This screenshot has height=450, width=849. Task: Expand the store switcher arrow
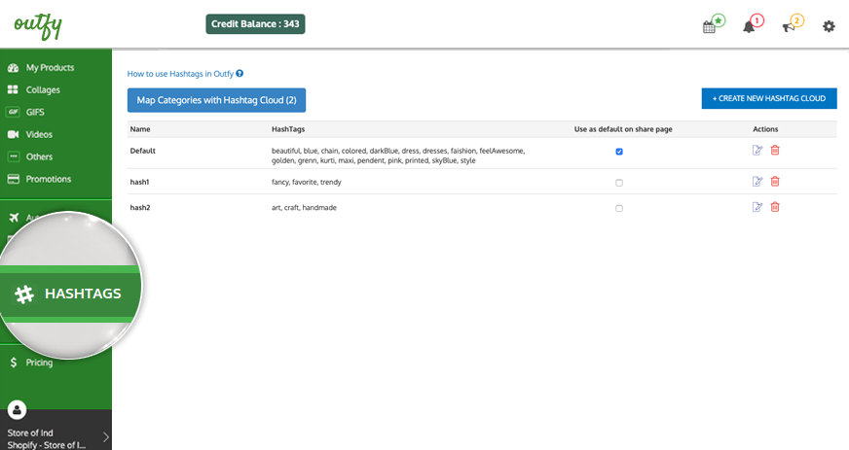(105, 437)
